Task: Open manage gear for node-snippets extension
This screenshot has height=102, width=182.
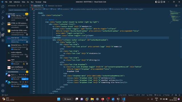Action: coord(27,57)
